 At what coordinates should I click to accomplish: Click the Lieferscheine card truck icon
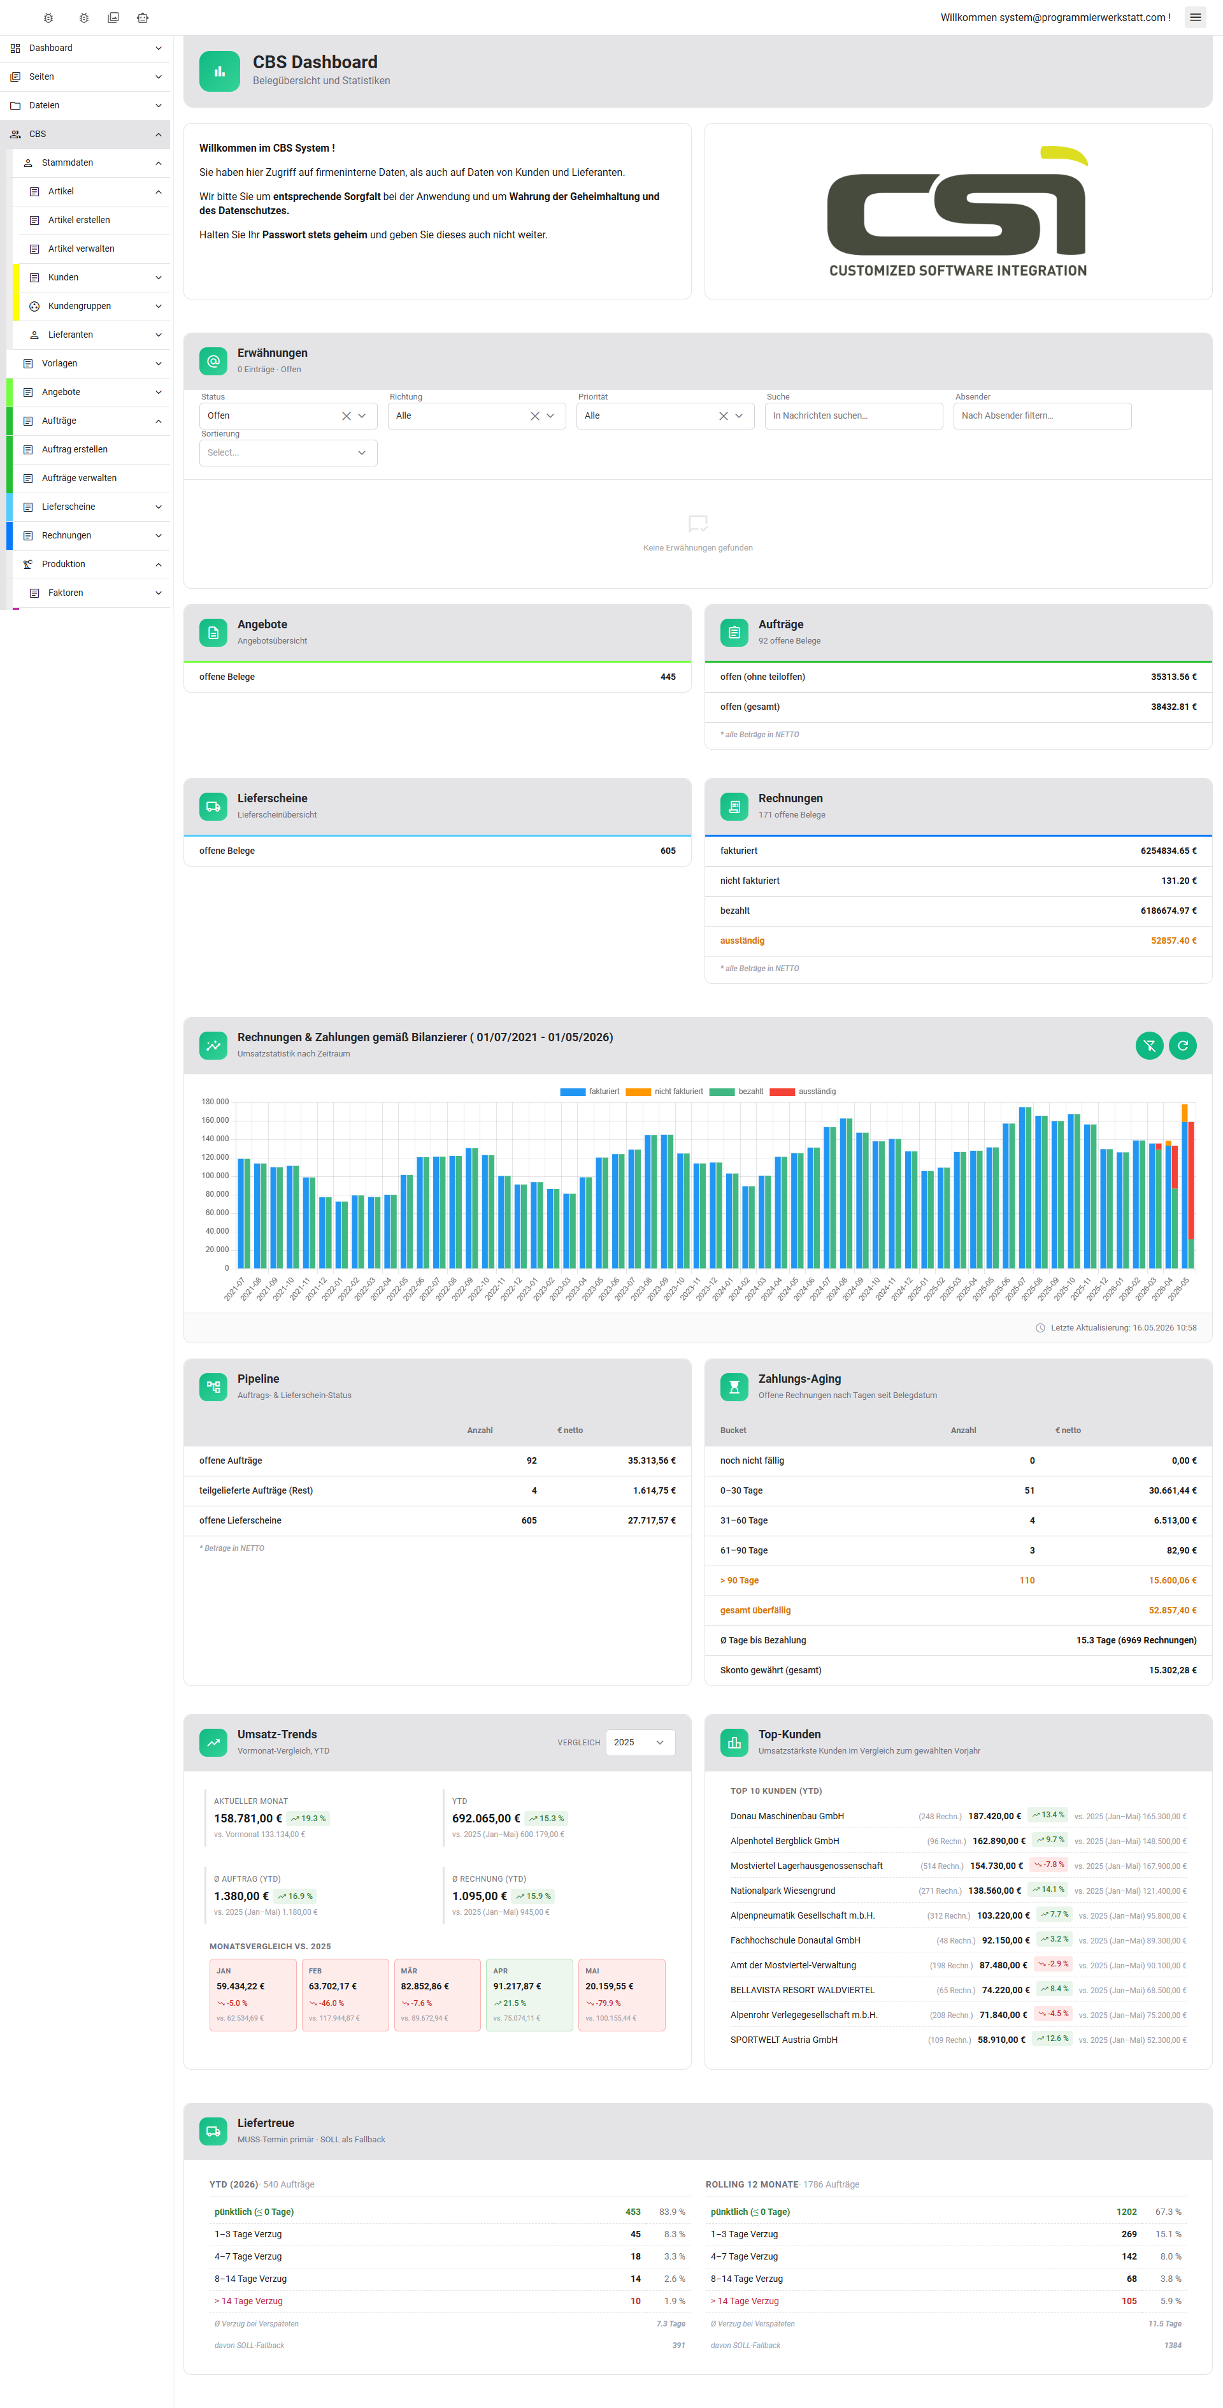coord(213,807)
